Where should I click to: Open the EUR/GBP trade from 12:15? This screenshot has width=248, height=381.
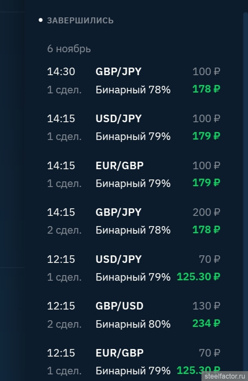point(119,353)
